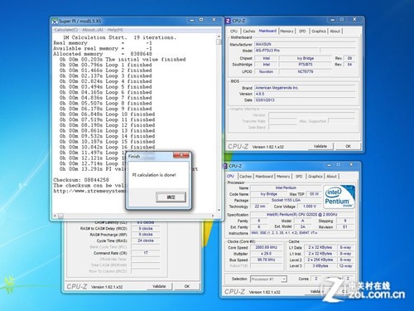Click the Loop 10 finished line
Viewport: 414px width, 311px height.
107,114
